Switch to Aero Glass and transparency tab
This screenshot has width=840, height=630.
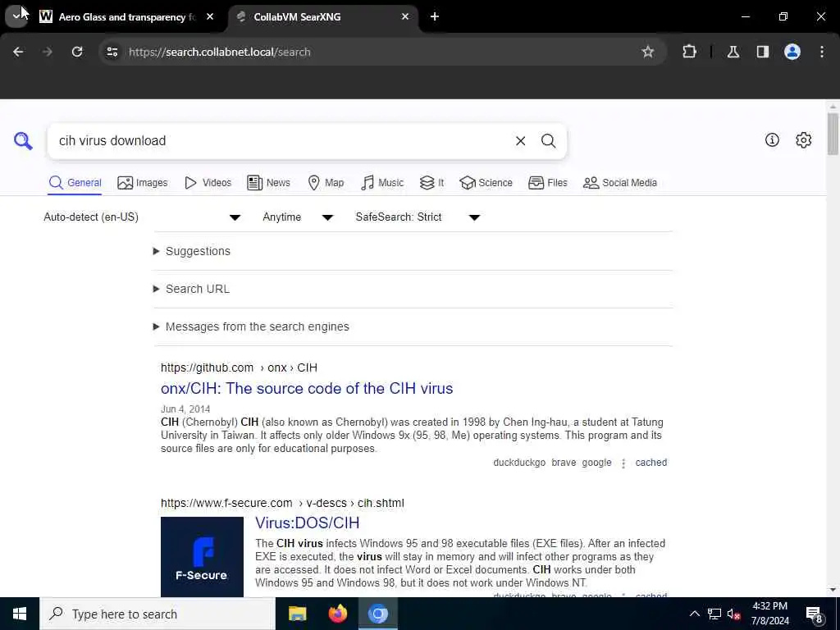point(127,17)
